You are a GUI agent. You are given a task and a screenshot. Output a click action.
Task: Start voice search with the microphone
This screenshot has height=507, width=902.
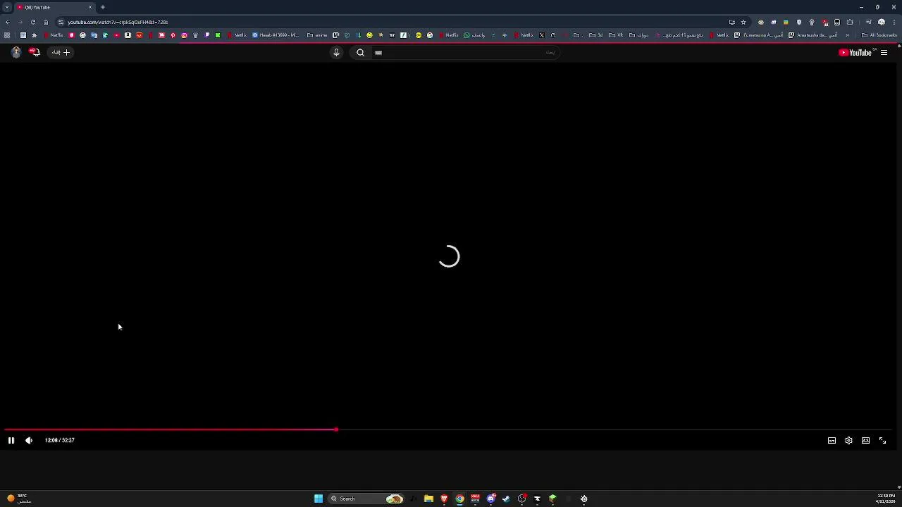pos(336,52)
